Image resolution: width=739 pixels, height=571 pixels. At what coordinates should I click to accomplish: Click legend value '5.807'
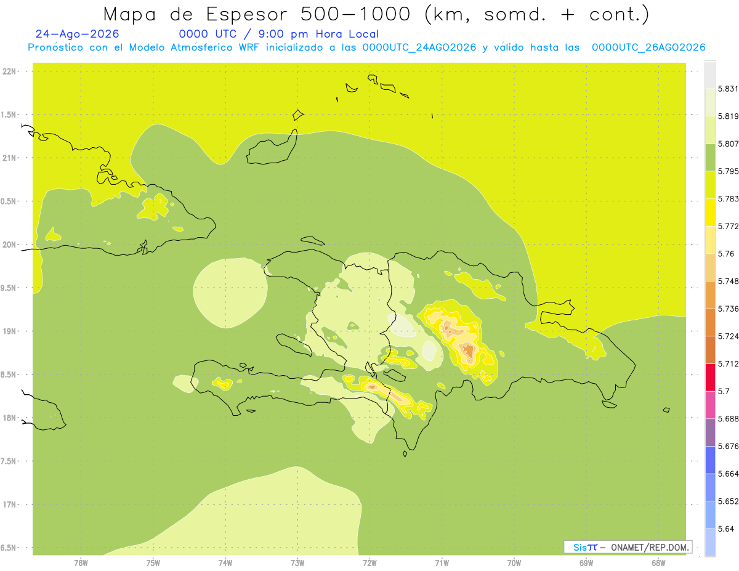coord(729,144)
